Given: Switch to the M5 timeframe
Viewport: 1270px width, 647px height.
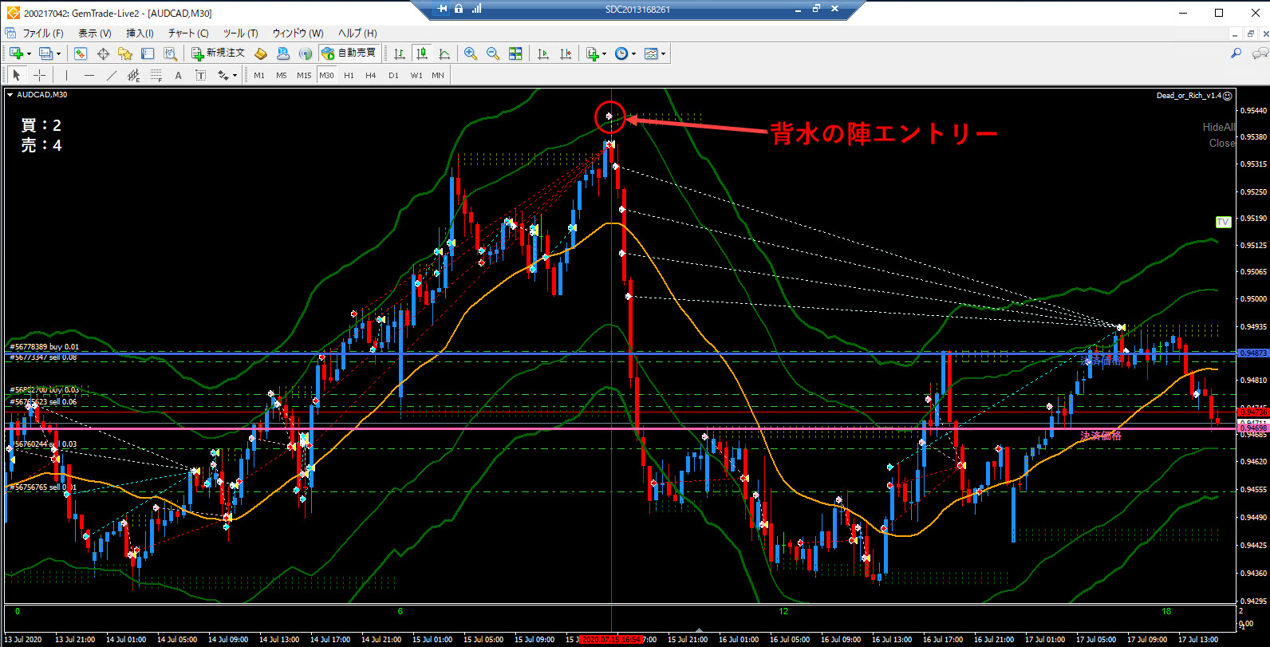Looking at the screenshot, I should [x=281, y=75].
